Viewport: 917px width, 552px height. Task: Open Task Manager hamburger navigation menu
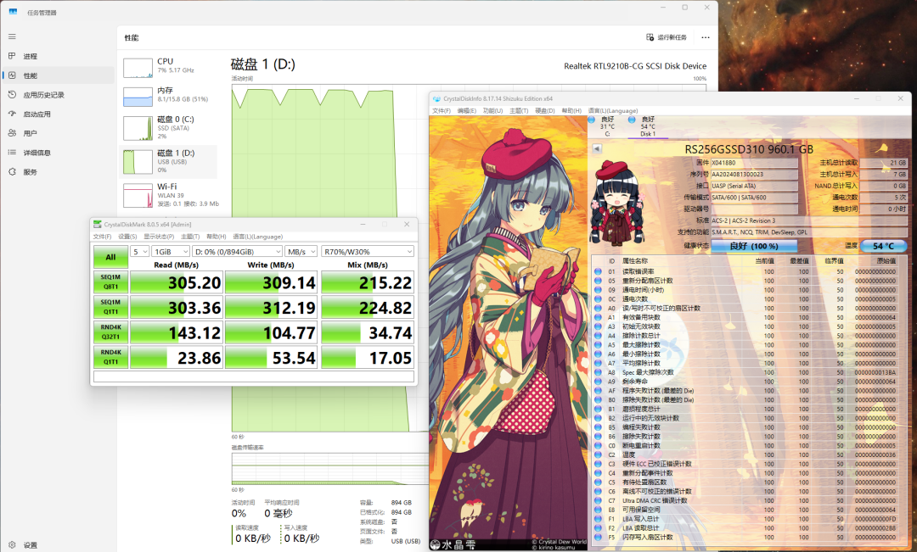[12, 36]
